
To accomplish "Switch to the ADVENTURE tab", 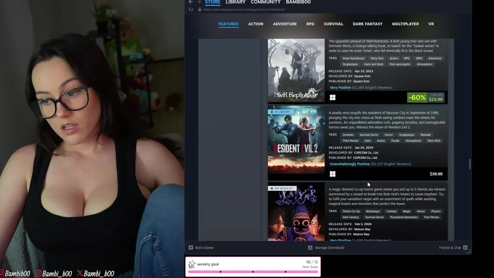I will click(x=285, y=24).
